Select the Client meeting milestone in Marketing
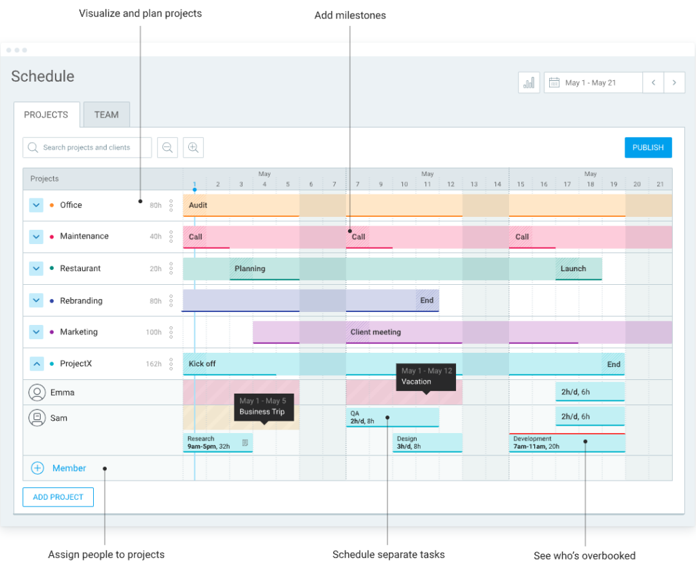Image resolution: width=696 pixels, height=569 pixels. click(375, 332)
